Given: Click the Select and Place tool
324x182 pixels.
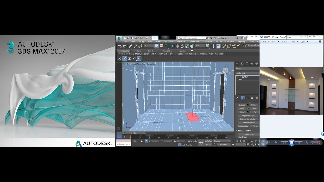Looking at the screenshot, I should point(192,46).
